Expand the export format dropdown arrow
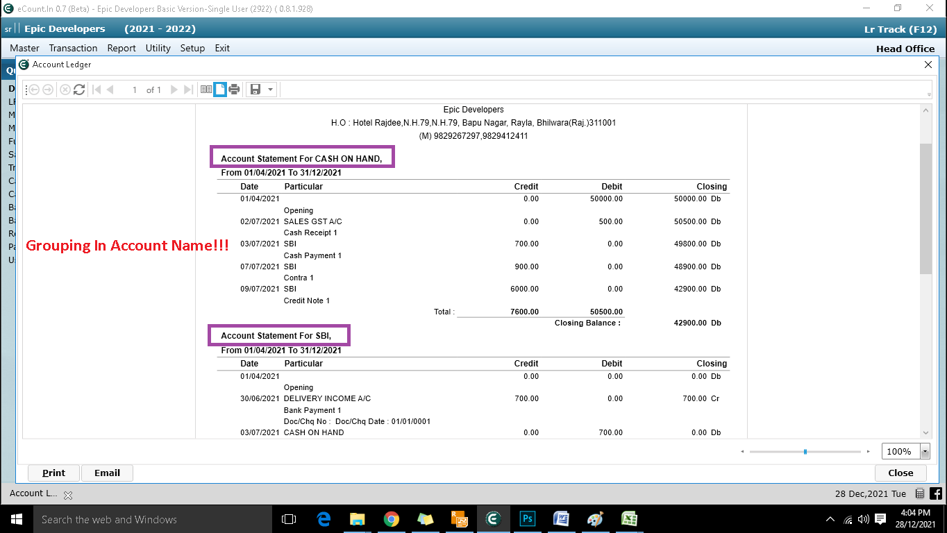 [271, 90]
